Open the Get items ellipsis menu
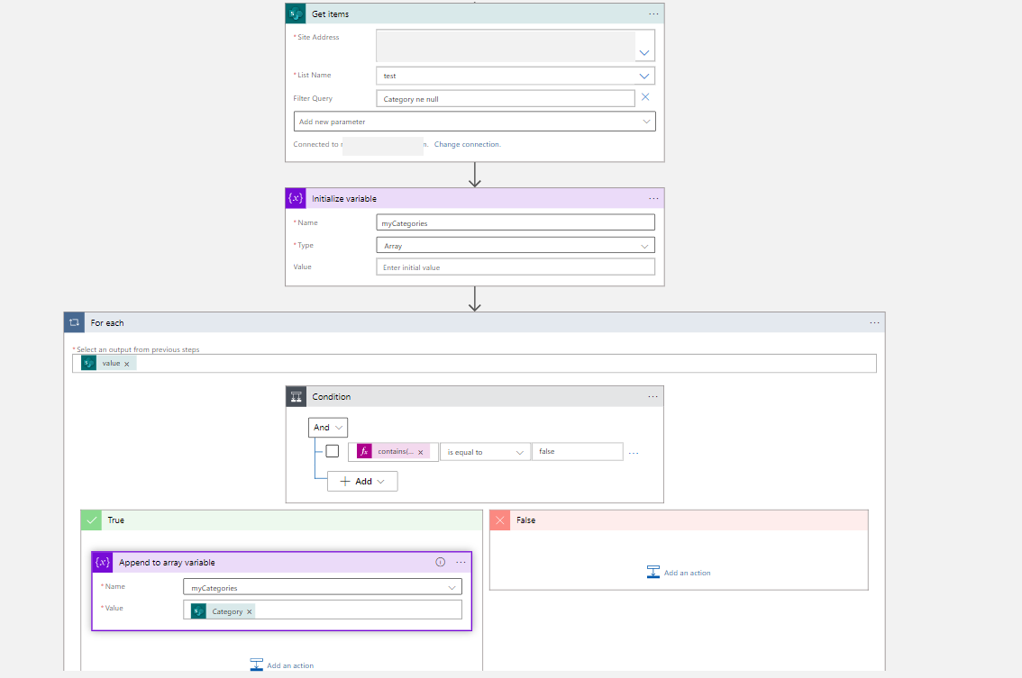 tap(653, 14)
